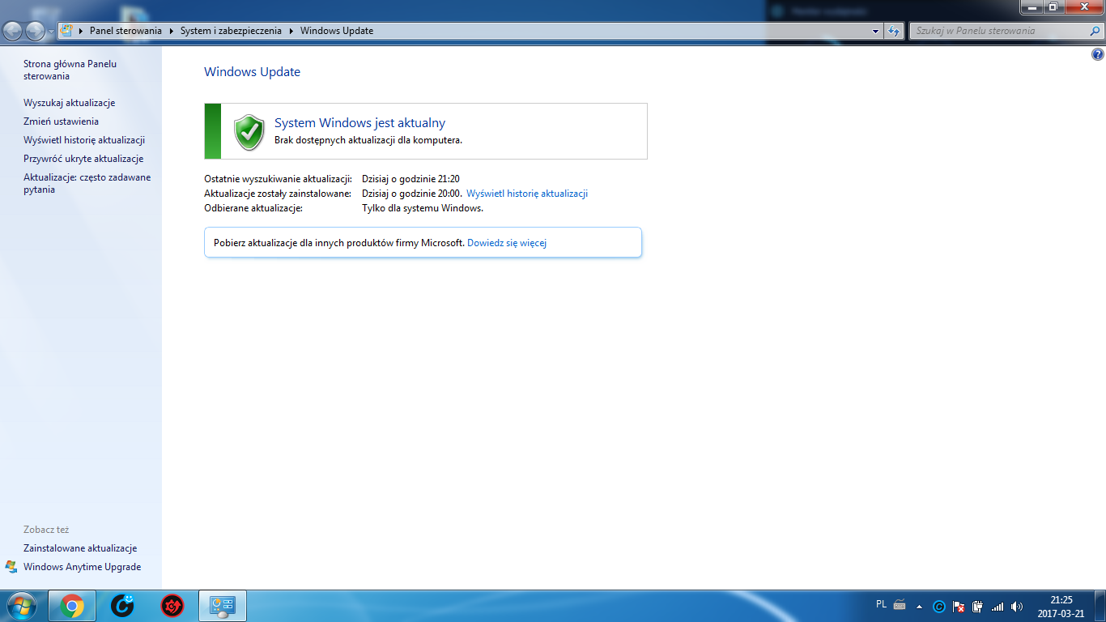Viewport: 1106px width, 622px height.
Task: Open Aktualizacje: często zadawane pytania
Action: 87,183
